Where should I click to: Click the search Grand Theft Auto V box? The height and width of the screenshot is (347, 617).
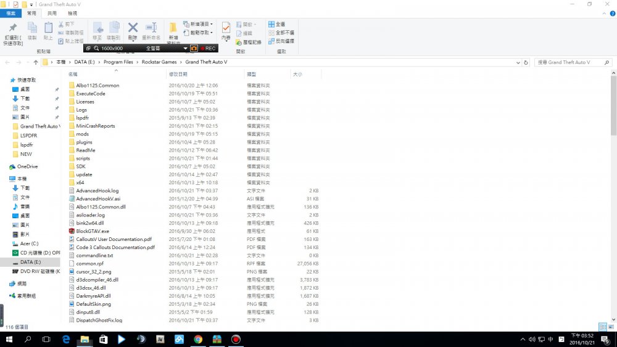[x=573, y=62]
